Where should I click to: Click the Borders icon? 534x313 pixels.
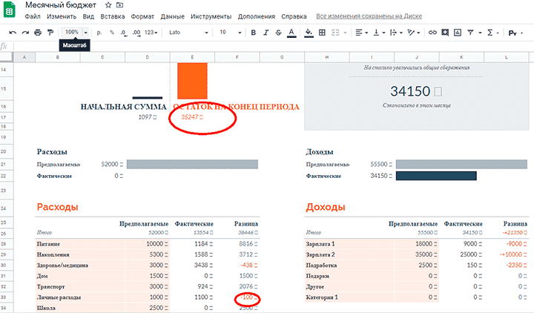coord(323,33)
